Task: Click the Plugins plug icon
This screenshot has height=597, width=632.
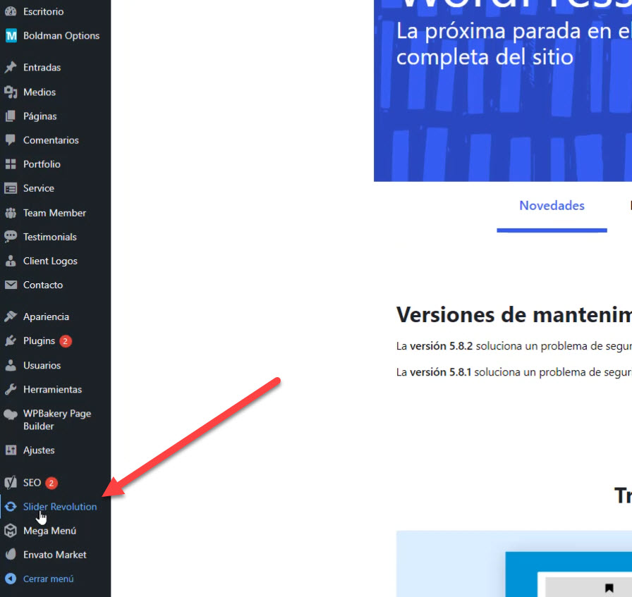Action: point(11,341)
